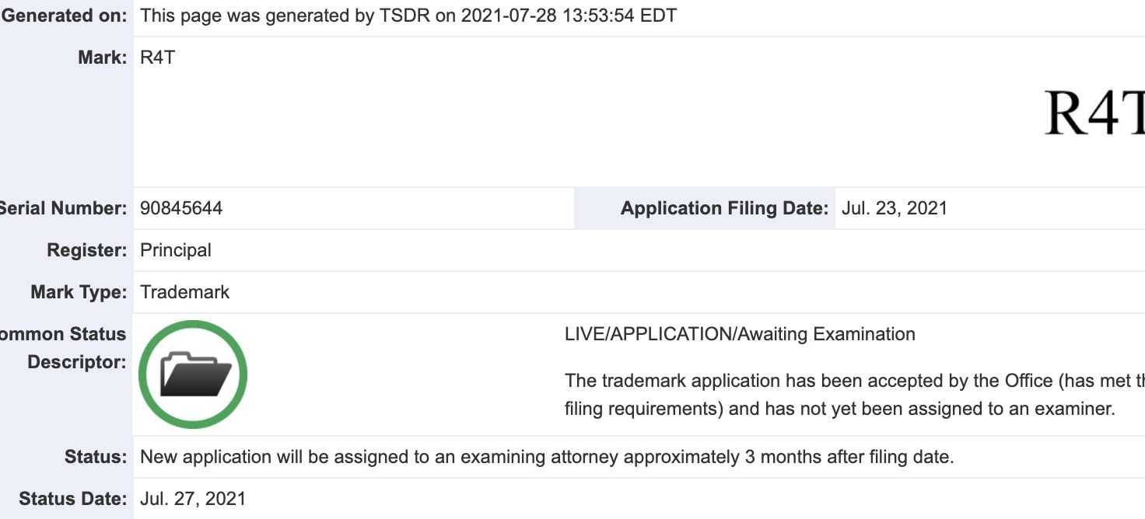This screenshot has height=519, width=1145.
Task: Click the Jul. 23, 2021 filing date
Action: (x=895, y=208)
